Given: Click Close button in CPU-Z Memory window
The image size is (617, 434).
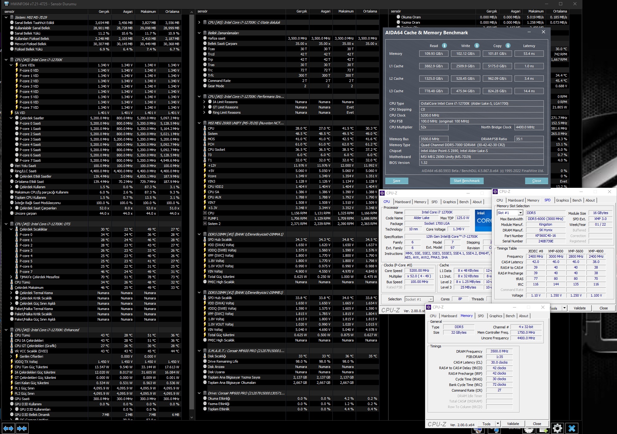Looking at the screenshot, I should (x=537, y=424).
